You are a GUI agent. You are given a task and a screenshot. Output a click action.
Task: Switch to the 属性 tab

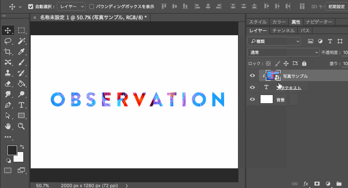[x=296, y=22]
